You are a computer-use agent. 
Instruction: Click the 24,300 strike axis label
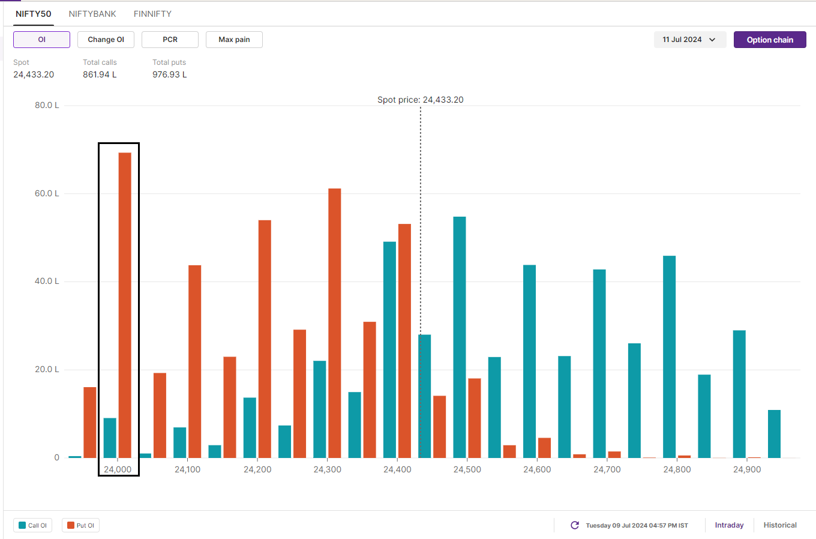[328, 469]
